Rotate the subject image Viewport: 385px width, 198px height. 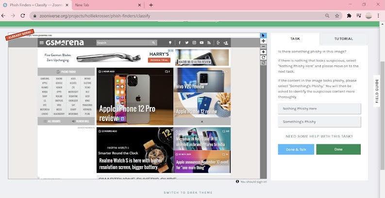(x=263, y=58)
